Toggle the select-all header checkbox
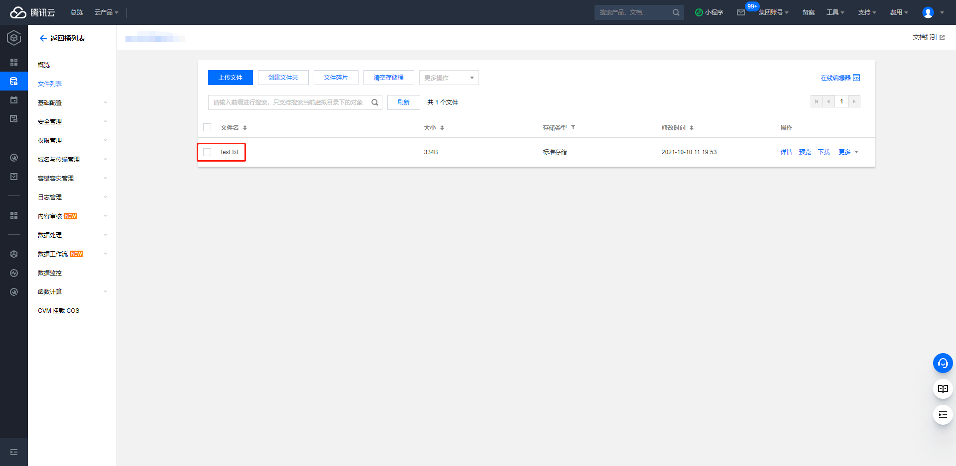The height and width of the screenshot is (466, 956). [x=207, y=127]
